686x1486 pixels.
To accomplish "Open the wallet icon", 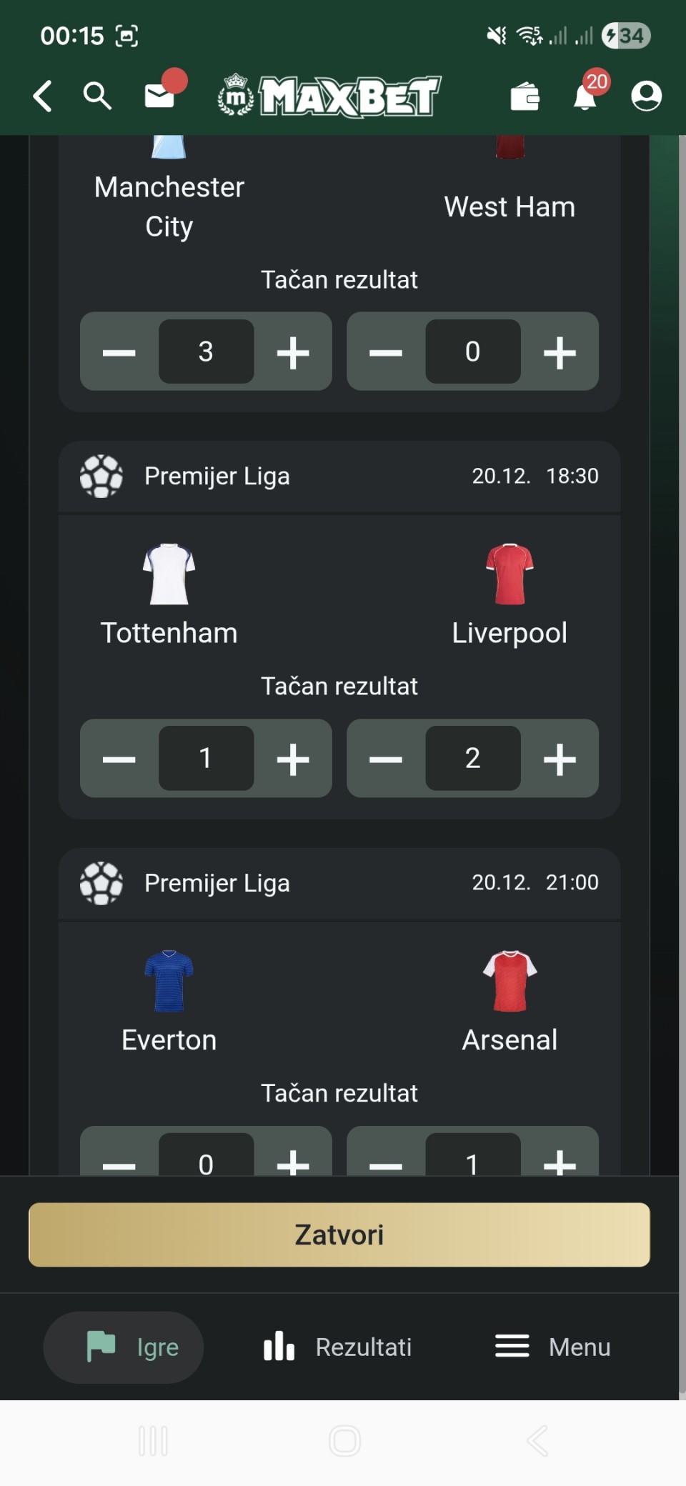I will 525,96.
